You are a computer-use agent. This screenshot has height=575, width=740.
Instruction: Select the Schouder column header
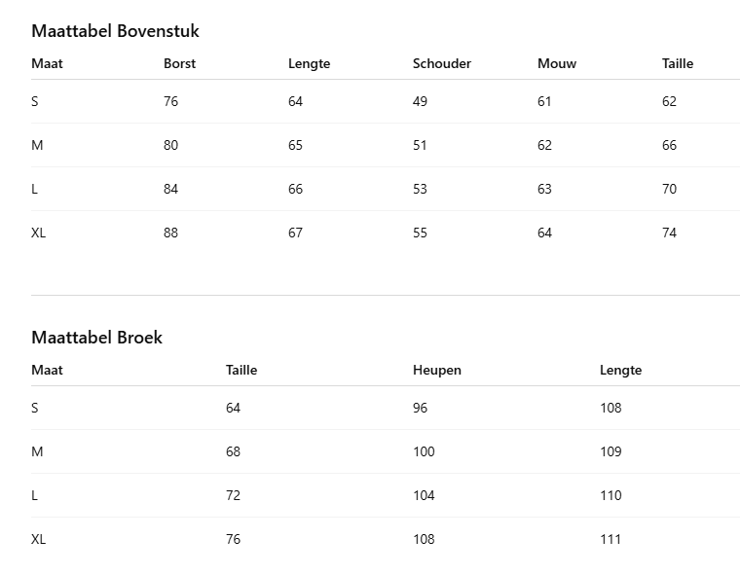(x=441, y=63)
